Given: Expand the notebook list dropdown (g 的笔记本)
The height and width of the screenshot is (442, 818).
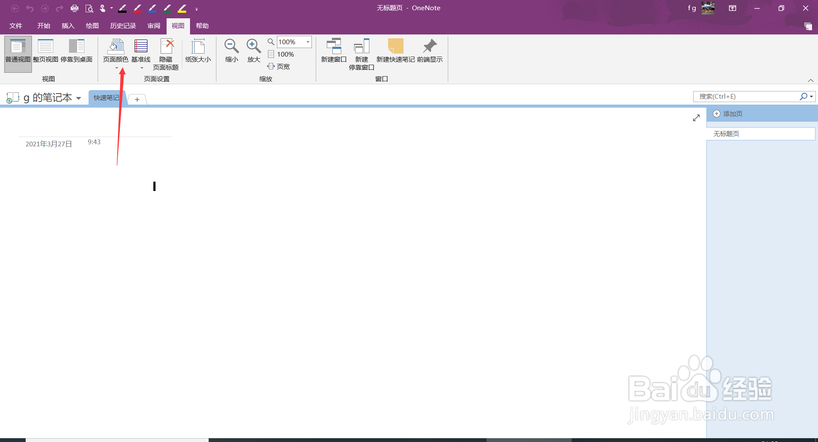Looking at the screenshot, I should (x=78, y=98).
